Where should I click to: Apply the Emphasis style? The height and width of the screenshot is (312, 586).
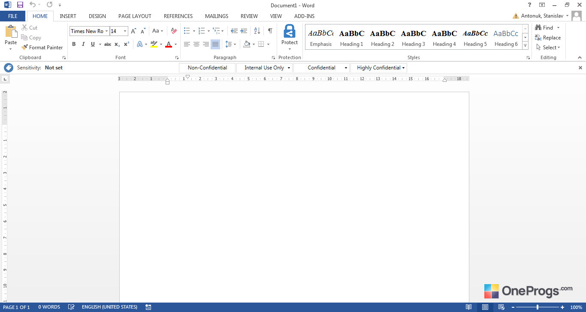(321, 38)
